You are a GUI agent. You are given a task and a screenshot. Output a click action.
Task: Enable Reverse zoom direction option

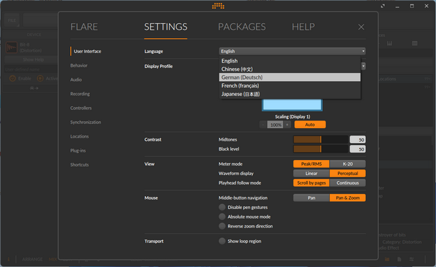pos(222,226)
